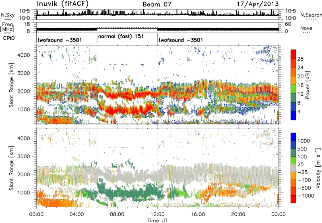
Task: Click the 'Nave' legend label
Action: (306, 28)
